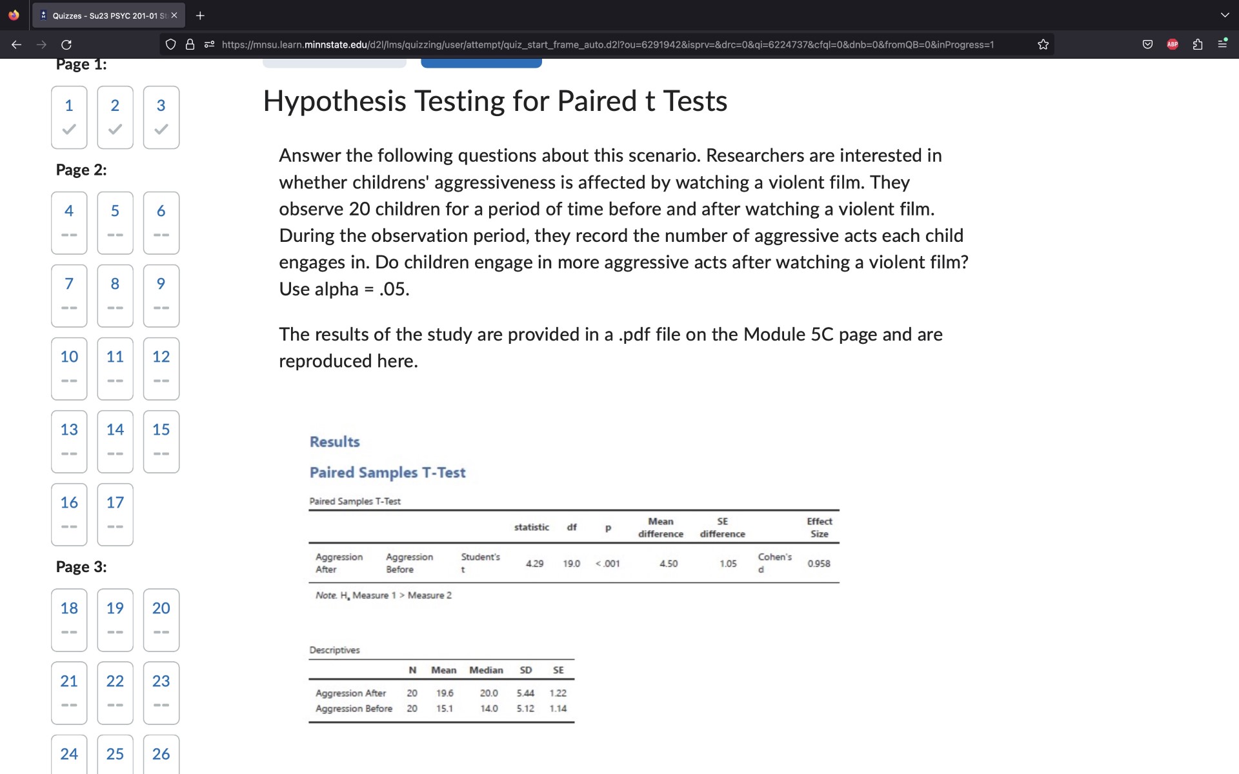Navigate back in browser history
Screen dimensions: 1239x774
(x=16, y=45)
